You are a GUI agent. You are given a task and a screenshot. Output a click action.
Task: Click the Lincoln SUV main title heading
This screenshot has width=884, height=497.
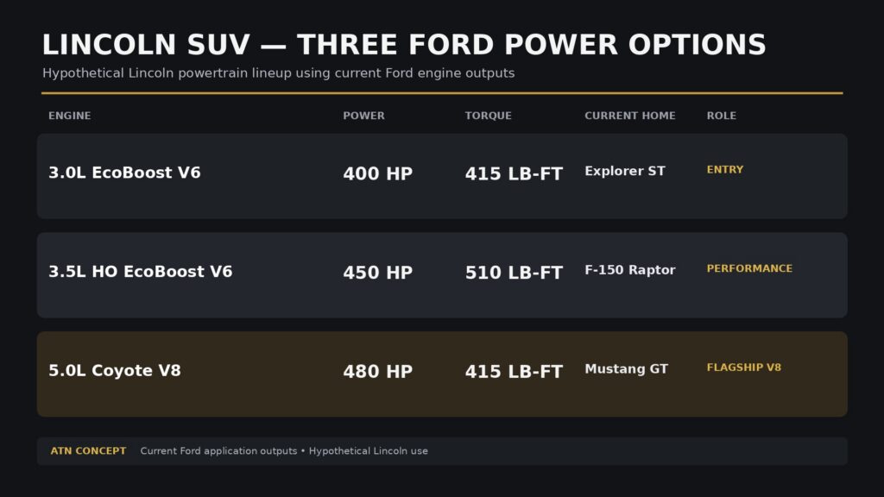tap(404, 45)
